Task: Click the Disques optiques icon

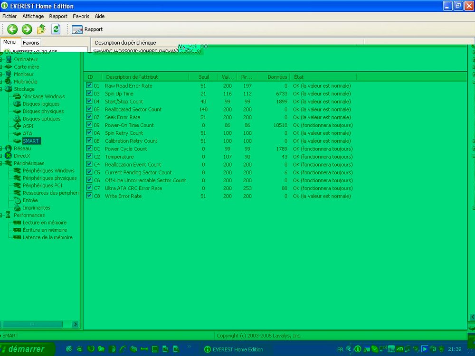Action: point(17,119)
